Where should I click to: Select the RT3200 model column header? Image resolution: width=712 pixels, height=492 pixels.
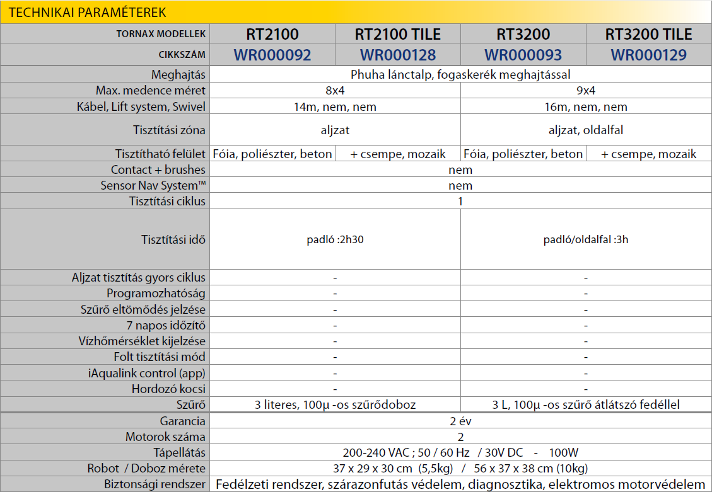click(x=523, y=34)
